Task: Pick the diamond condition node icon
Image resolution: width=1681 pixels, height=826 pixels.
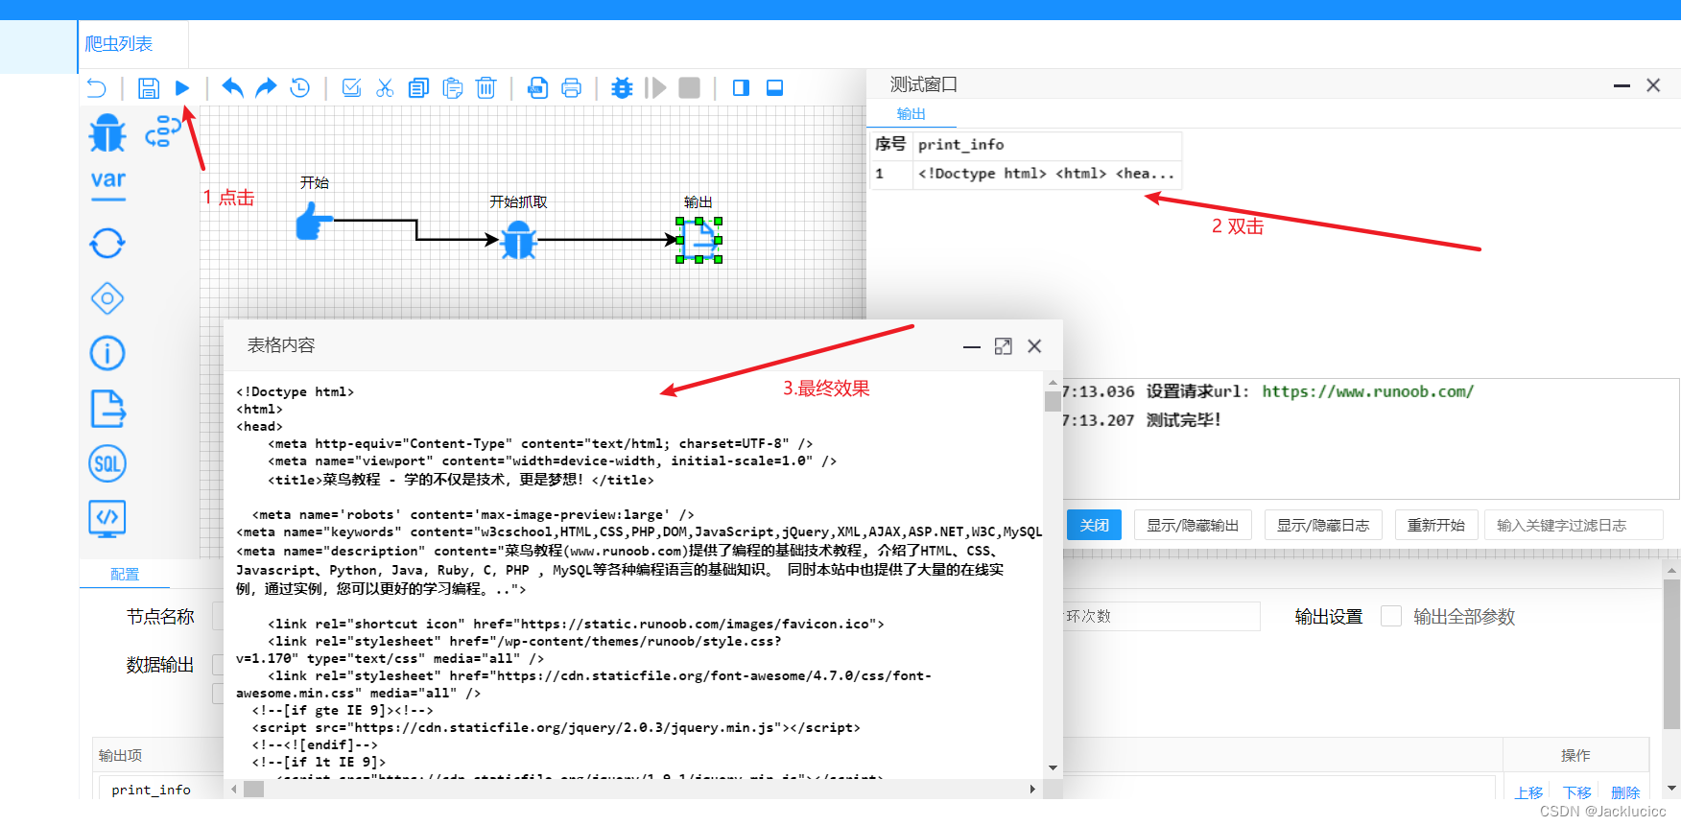Action: coord(107,298)
